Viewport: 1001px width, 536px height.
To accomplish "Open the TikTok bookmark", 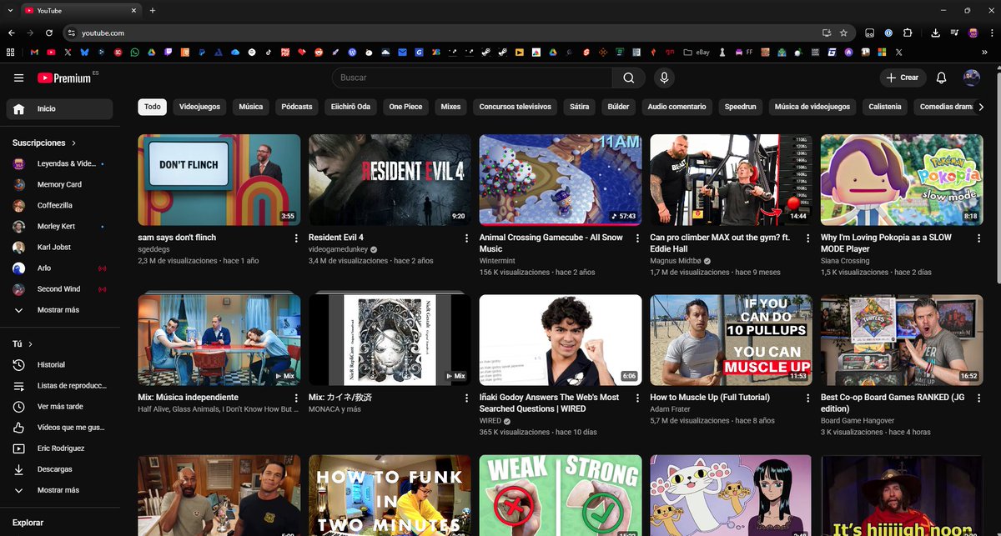I will coord(268,52).
